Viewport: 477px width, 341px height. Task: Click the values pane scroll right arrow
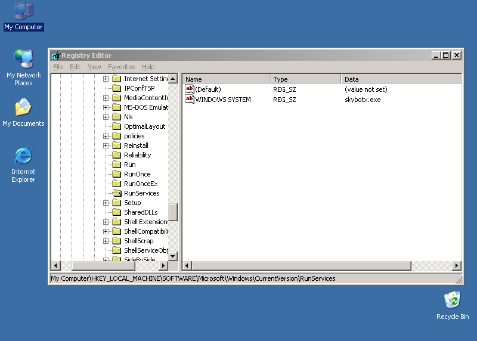coord(456,265)
